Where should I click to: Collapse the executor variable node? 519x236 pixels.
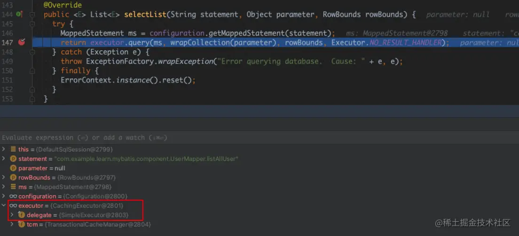point(4,206)
